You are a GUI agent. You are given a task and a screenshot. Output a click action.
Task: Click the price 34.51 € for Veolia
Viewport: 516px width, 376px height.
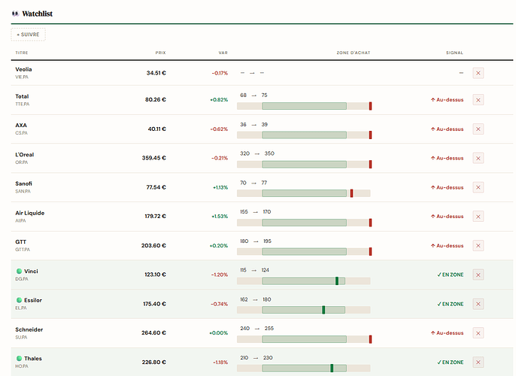(156, 73)
